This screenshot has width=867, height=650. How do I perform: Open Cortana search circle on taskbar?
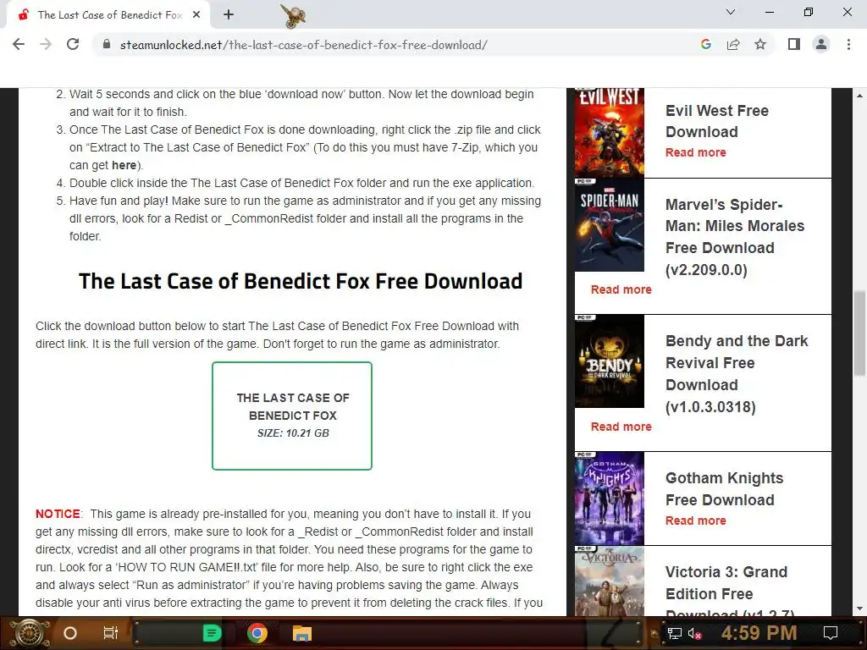(70, 633)
